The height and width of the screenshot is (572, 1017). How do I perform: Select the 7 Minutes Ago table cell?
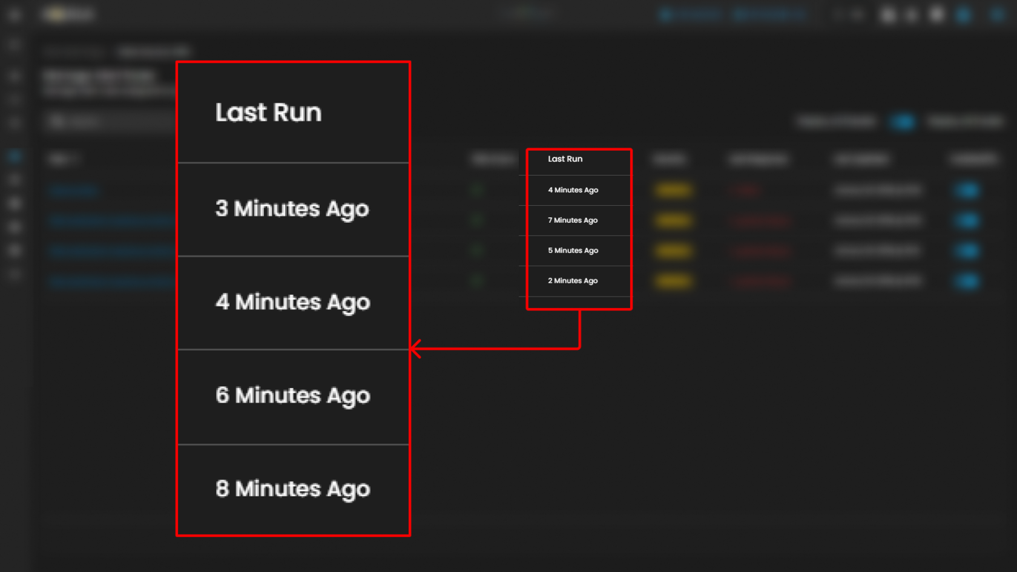click(573, 220)
